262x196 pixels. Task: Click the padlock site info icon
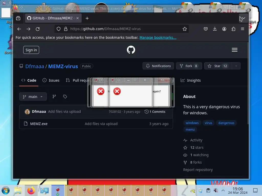click(x=66, y=29)
